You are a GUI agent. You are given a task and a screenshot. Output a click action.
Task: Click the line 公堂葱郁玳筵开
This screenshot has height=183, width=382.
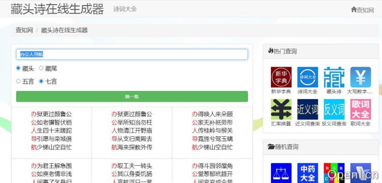(212, 174)
